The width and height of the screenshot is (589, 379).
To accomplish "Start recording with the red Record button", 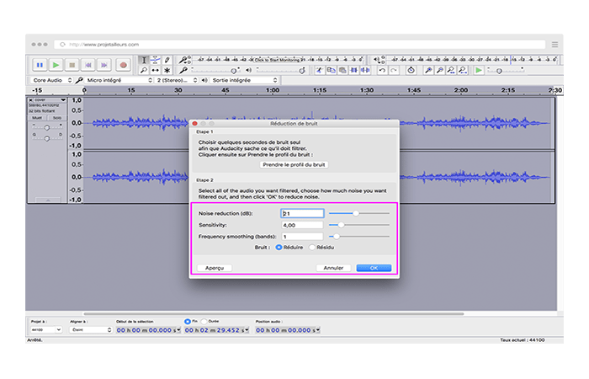I will click(x=123, y=65).
